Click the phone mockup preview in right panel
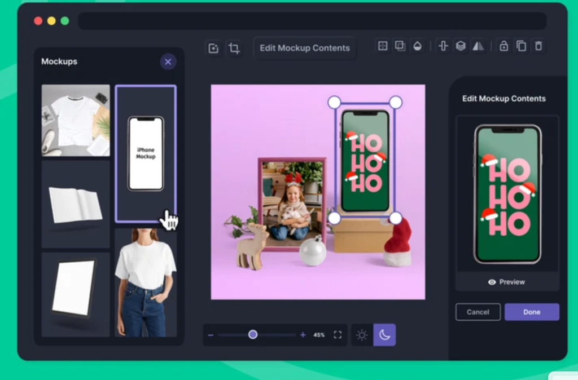The image size is (578, 380). pos(507,194)
